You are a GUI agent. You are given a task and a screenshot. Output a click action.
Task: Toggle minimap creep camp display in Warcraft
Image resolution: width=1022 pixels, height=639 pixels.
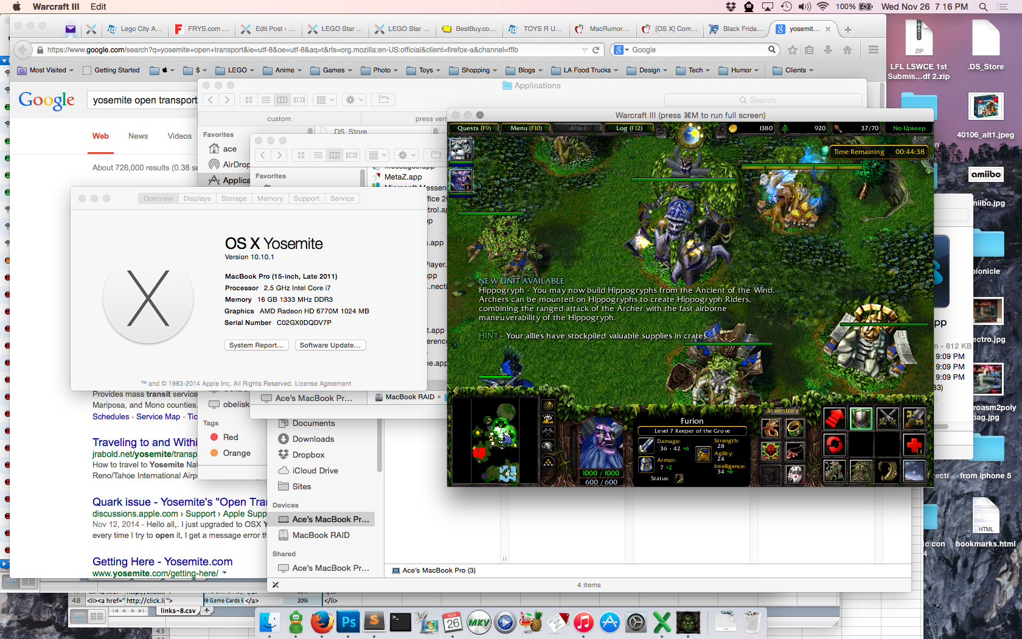tap(549, 447)
